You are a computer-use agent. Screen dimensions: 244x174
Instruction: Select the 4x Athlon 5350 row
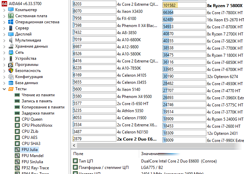130,111
